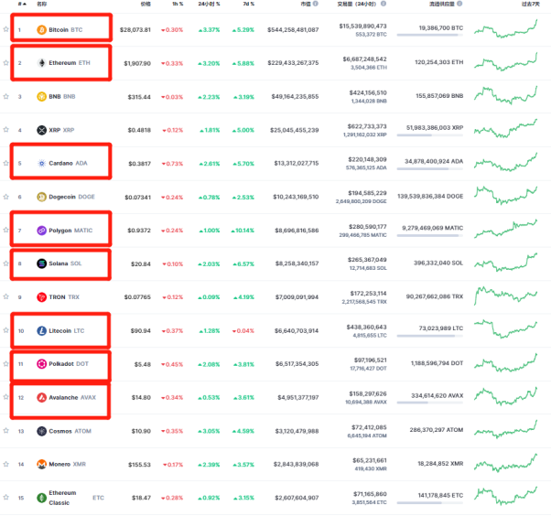Viewport: 551px width, 516px height.
Task: Click the Litecoin 7d change 0.04%
Action: (243, 331)
